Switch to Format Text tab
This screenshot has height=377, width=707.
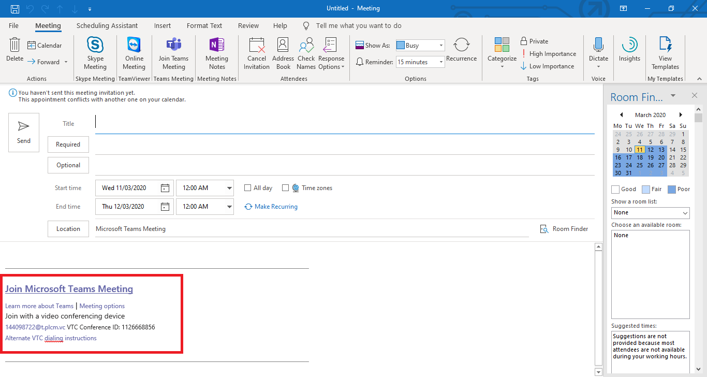tap(204, 25)
